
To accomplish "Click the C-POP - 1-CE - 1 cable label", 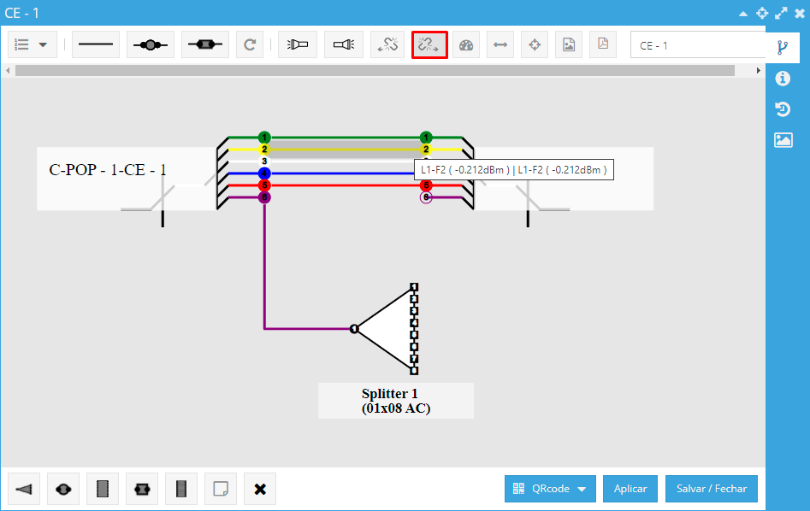I will [x=108, y=170].
